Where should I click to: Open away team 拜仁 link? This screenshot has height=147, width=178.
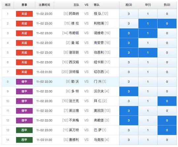[98, 101]
